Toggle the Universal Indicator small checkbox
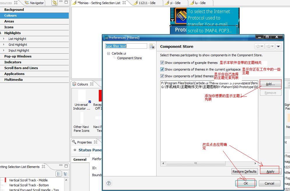The width and height of the screenshot is (290, 191). 90,101
